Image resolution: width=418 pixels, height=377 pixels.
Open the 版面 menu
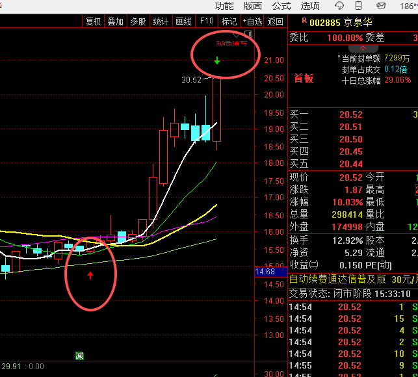pyautogui.click(x=252, y=6)
